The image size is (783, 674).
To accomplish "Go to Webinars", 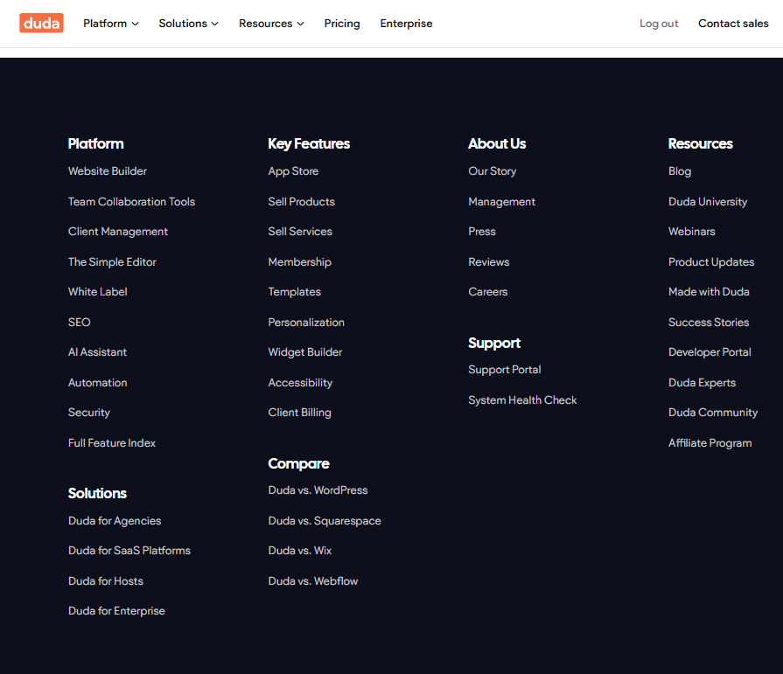I will coord(692,232).
